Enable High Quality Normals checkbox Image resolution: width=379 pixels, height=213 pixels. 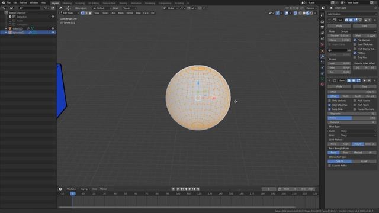click(x=355, y=49)
